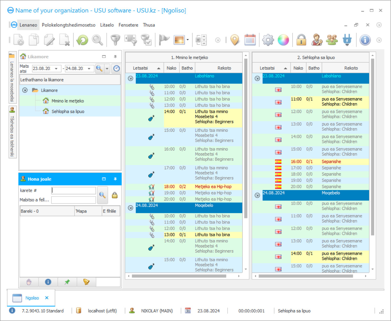
Task: Click the Letsatsi column header in first schedule
Action: pyautogui.click(x=141, y=68)
